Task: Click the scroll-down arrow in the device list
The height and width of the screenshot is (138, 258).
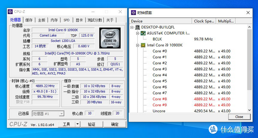Action: tap(249, 110)
